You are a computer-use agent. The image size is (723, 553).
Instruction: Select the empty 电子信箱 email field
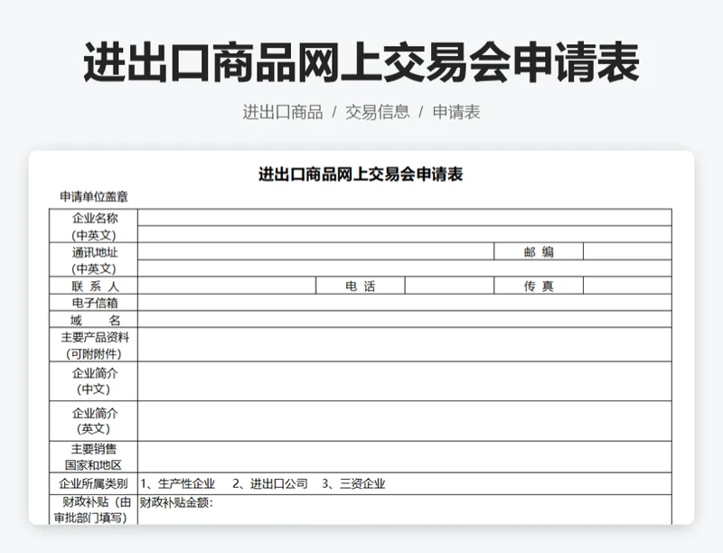coord(404,303)
